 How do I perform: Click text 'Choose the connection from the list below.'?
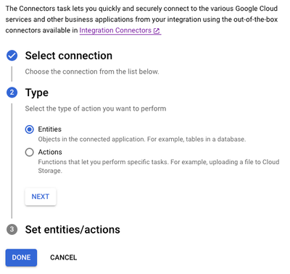pos(92,72)
